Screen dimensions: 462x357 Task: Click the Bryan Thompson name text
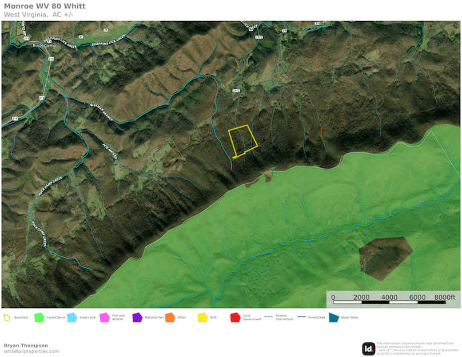[26, 346]
